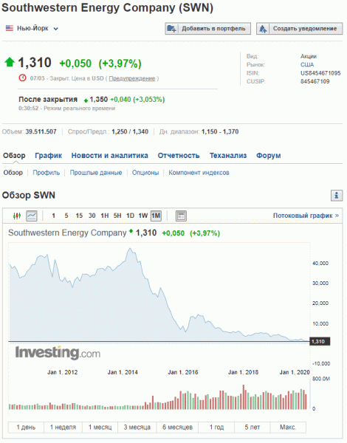Open the Потоковый график link
347x443 pixels.
(x=306, y=216)
